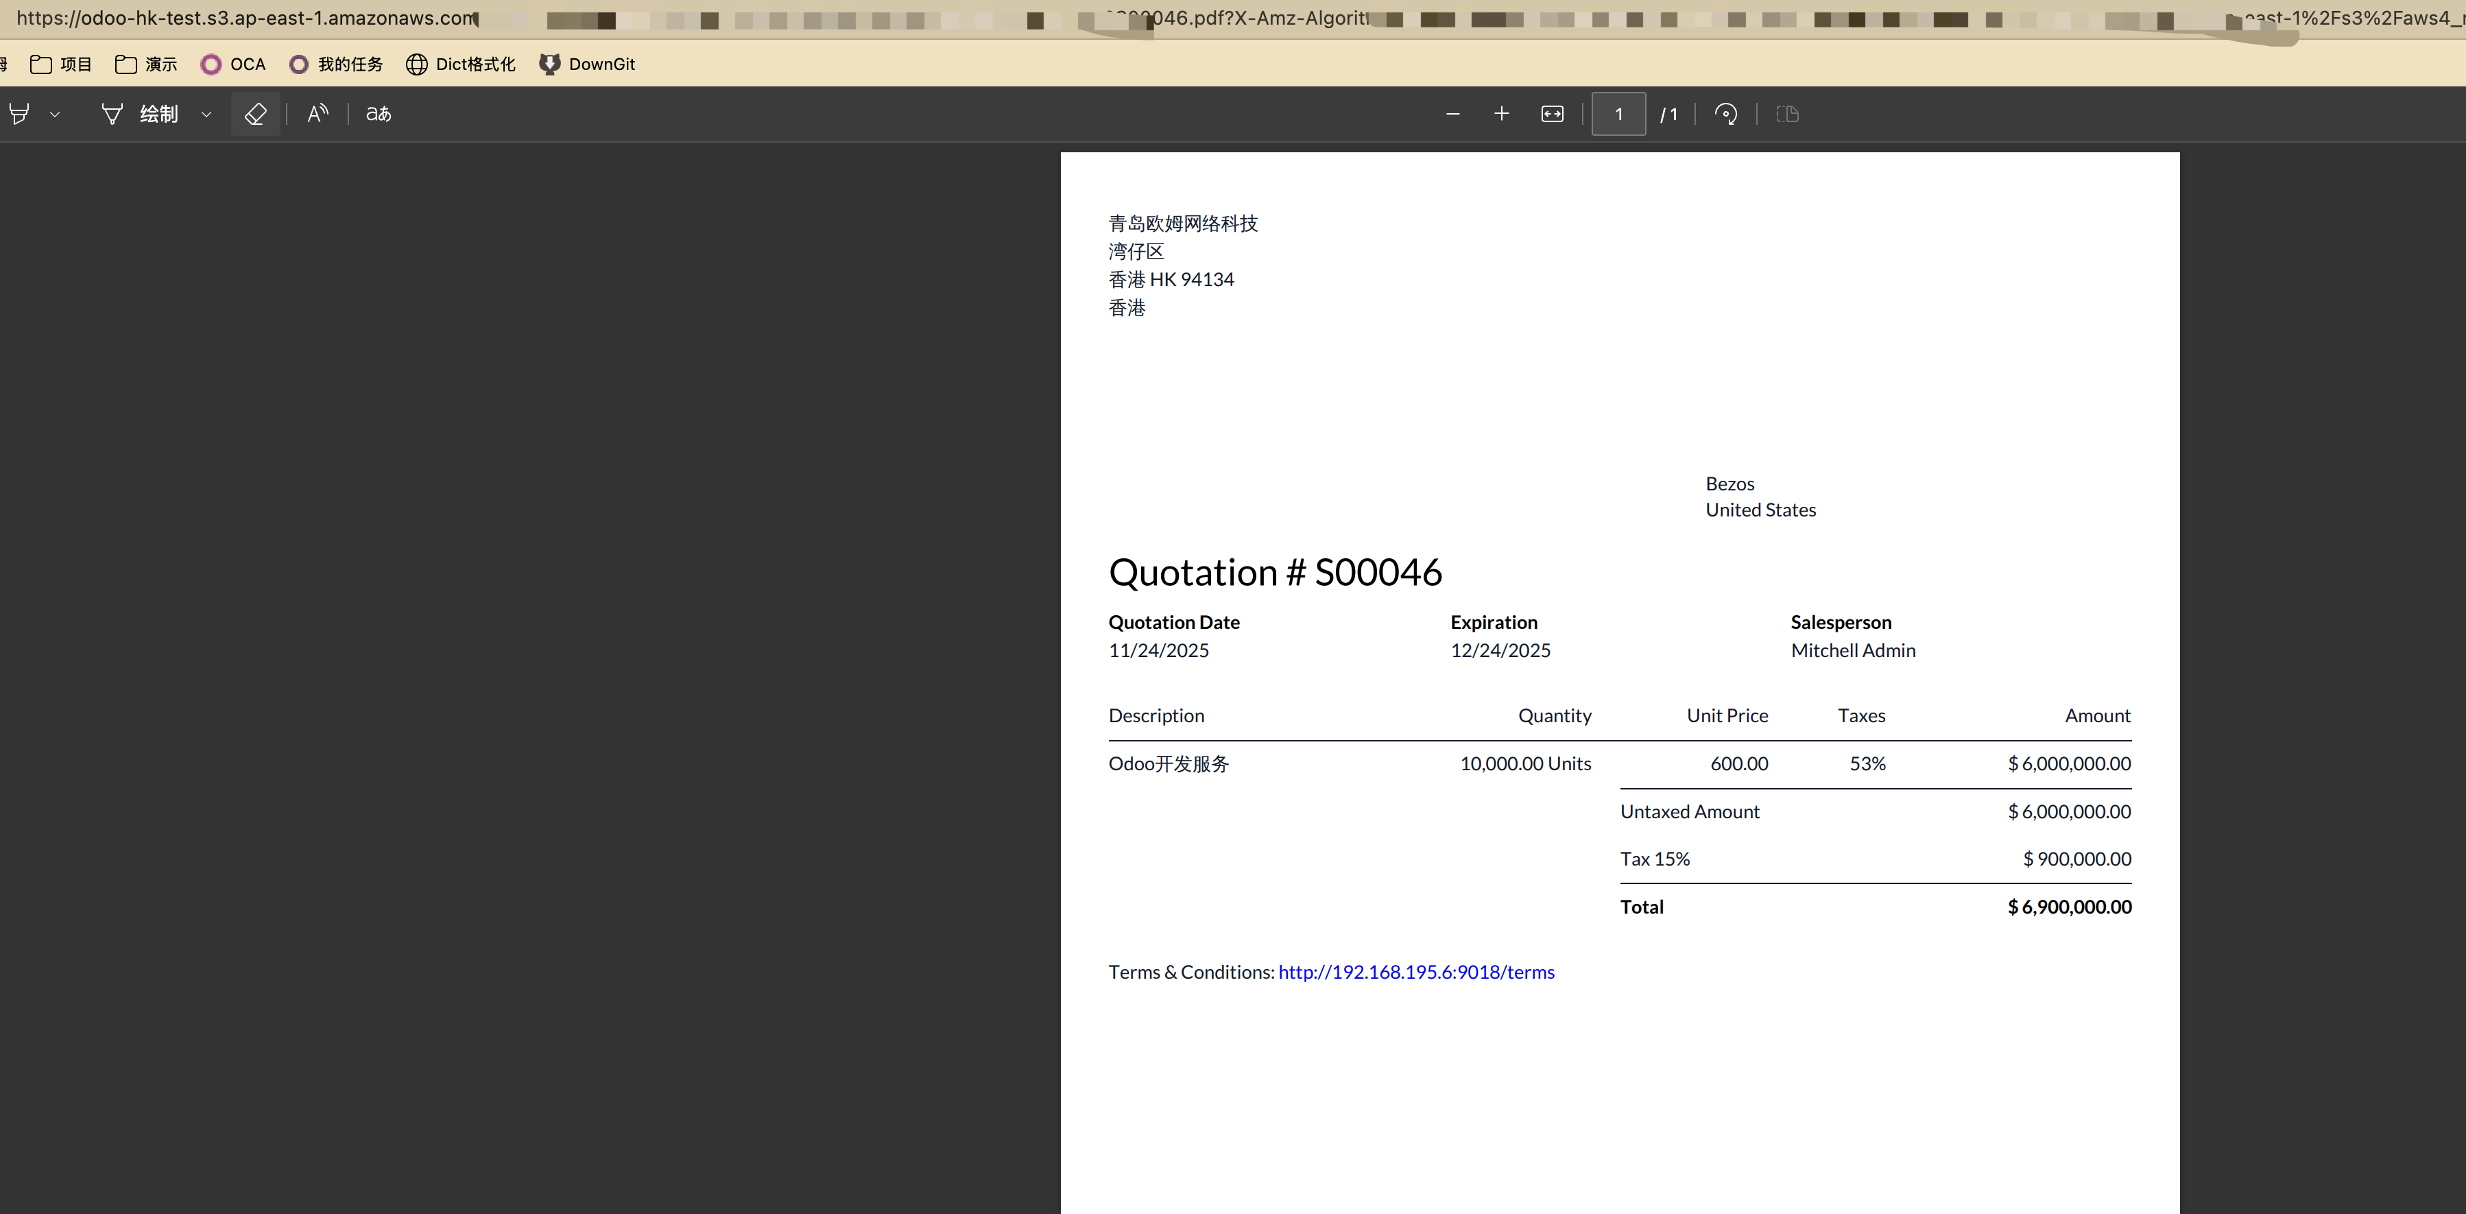
Task: Start Read Aloud for the PDF
Action: click(x=318, y=114)
